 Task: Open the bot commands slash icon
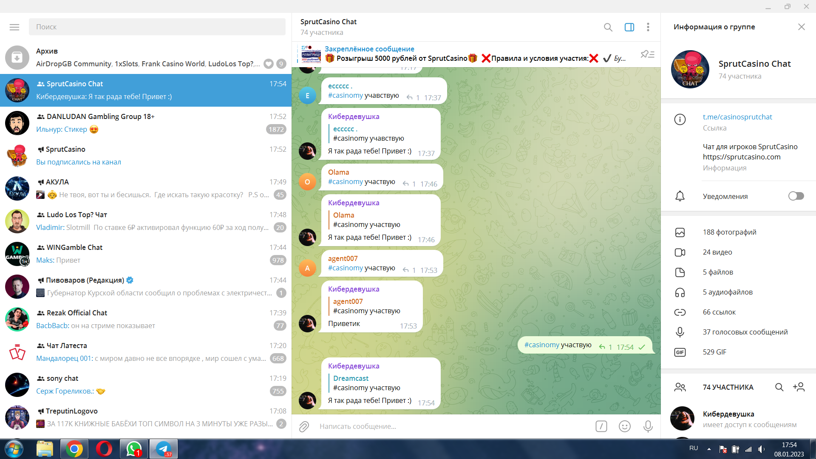click(x=601, y=426)
